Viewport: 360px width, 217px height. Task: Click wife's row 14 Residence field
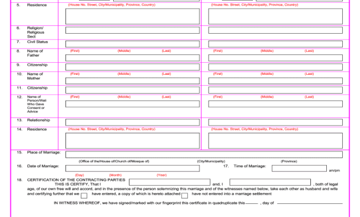coord(275,140)
